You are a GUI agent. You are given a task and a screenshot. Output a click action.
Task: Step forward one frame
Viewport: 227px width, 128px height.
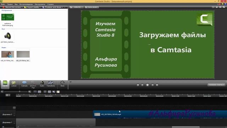pyautogui.click(x=153, y=85)
